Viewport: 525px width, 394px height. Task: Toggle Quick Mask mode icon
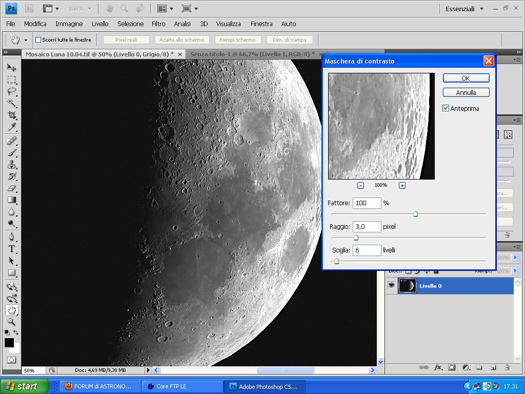point(11,360)
